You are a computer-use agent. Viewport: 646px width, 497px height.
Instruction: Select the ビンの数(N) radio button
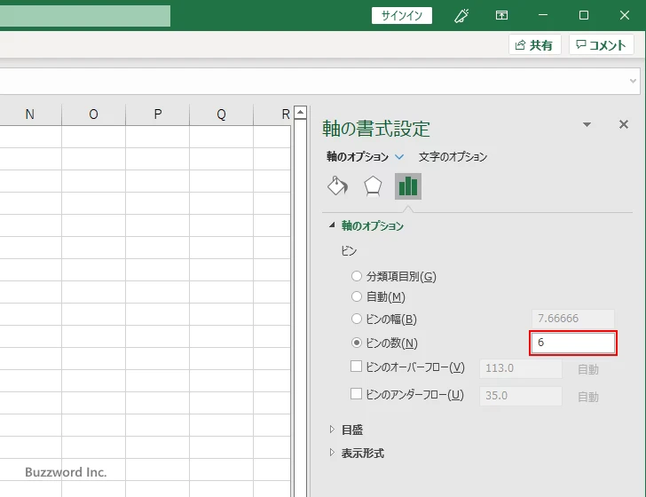click(x=357, y=343)
